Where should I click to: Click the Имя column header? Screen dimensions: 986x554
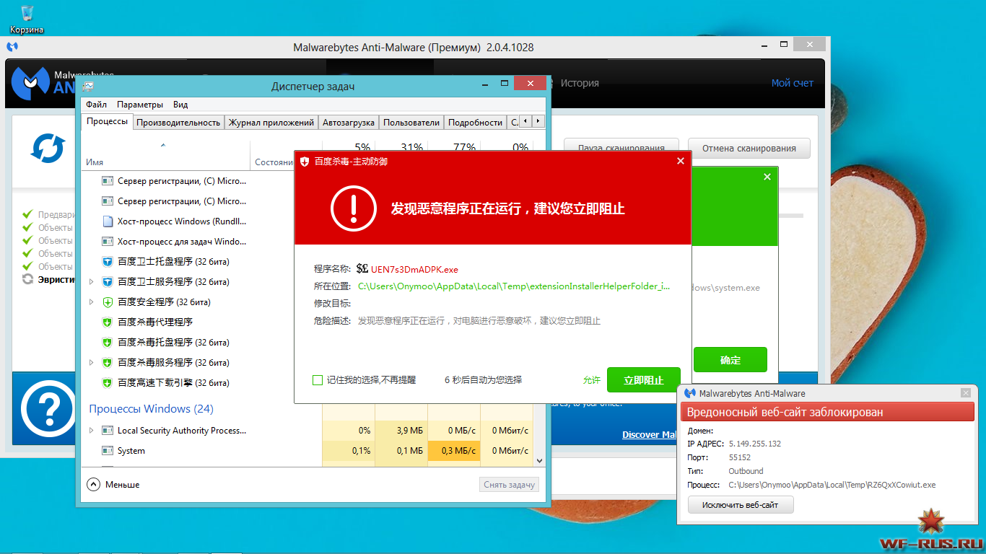[x=95, y=162]
